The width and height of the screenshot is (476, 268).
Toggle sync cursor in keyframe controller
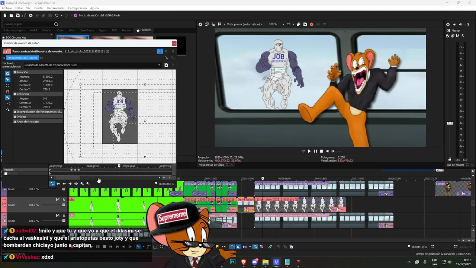(x=52, y=184)
